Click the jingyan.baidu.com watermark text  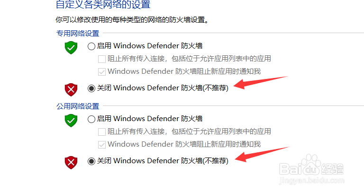click(312, 181)
